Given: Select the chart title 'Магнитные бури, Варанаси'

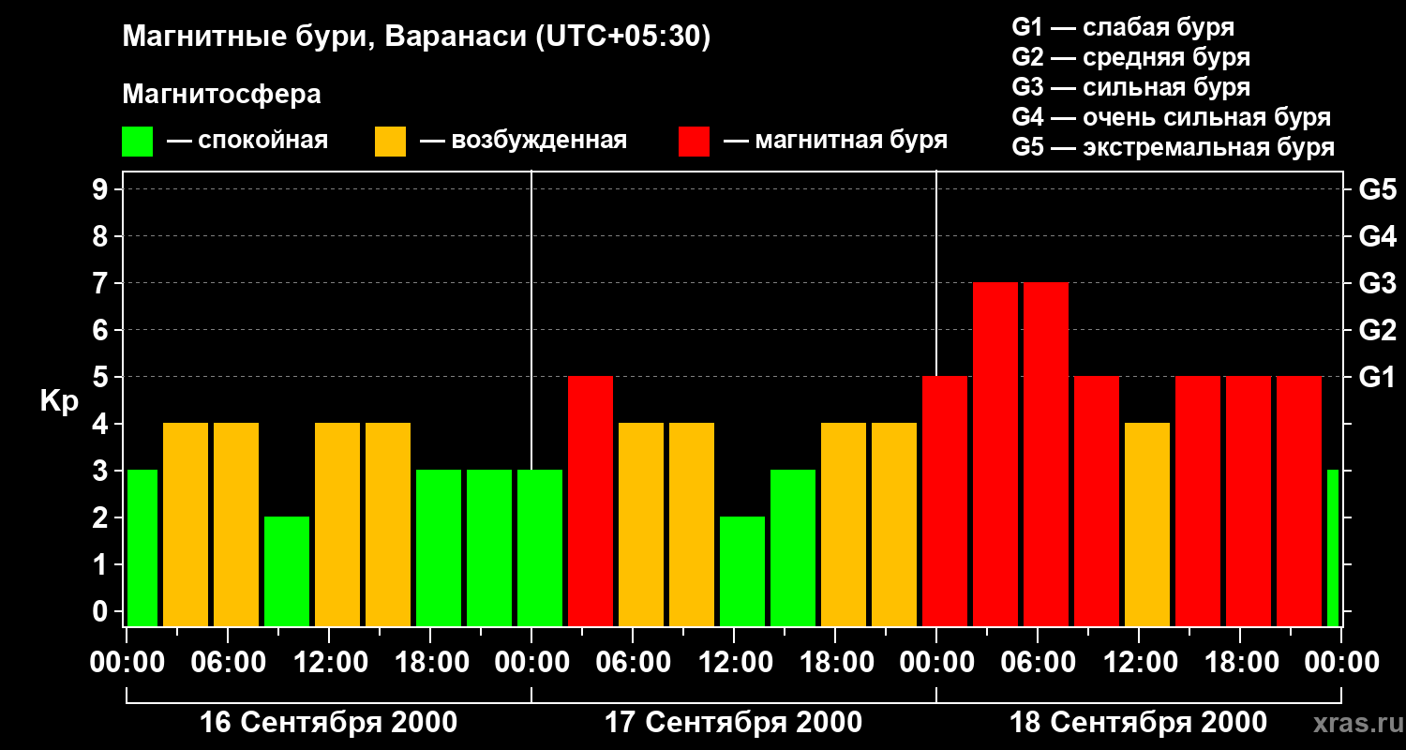Looking at the screenshot, I should (x=324, y=37).
